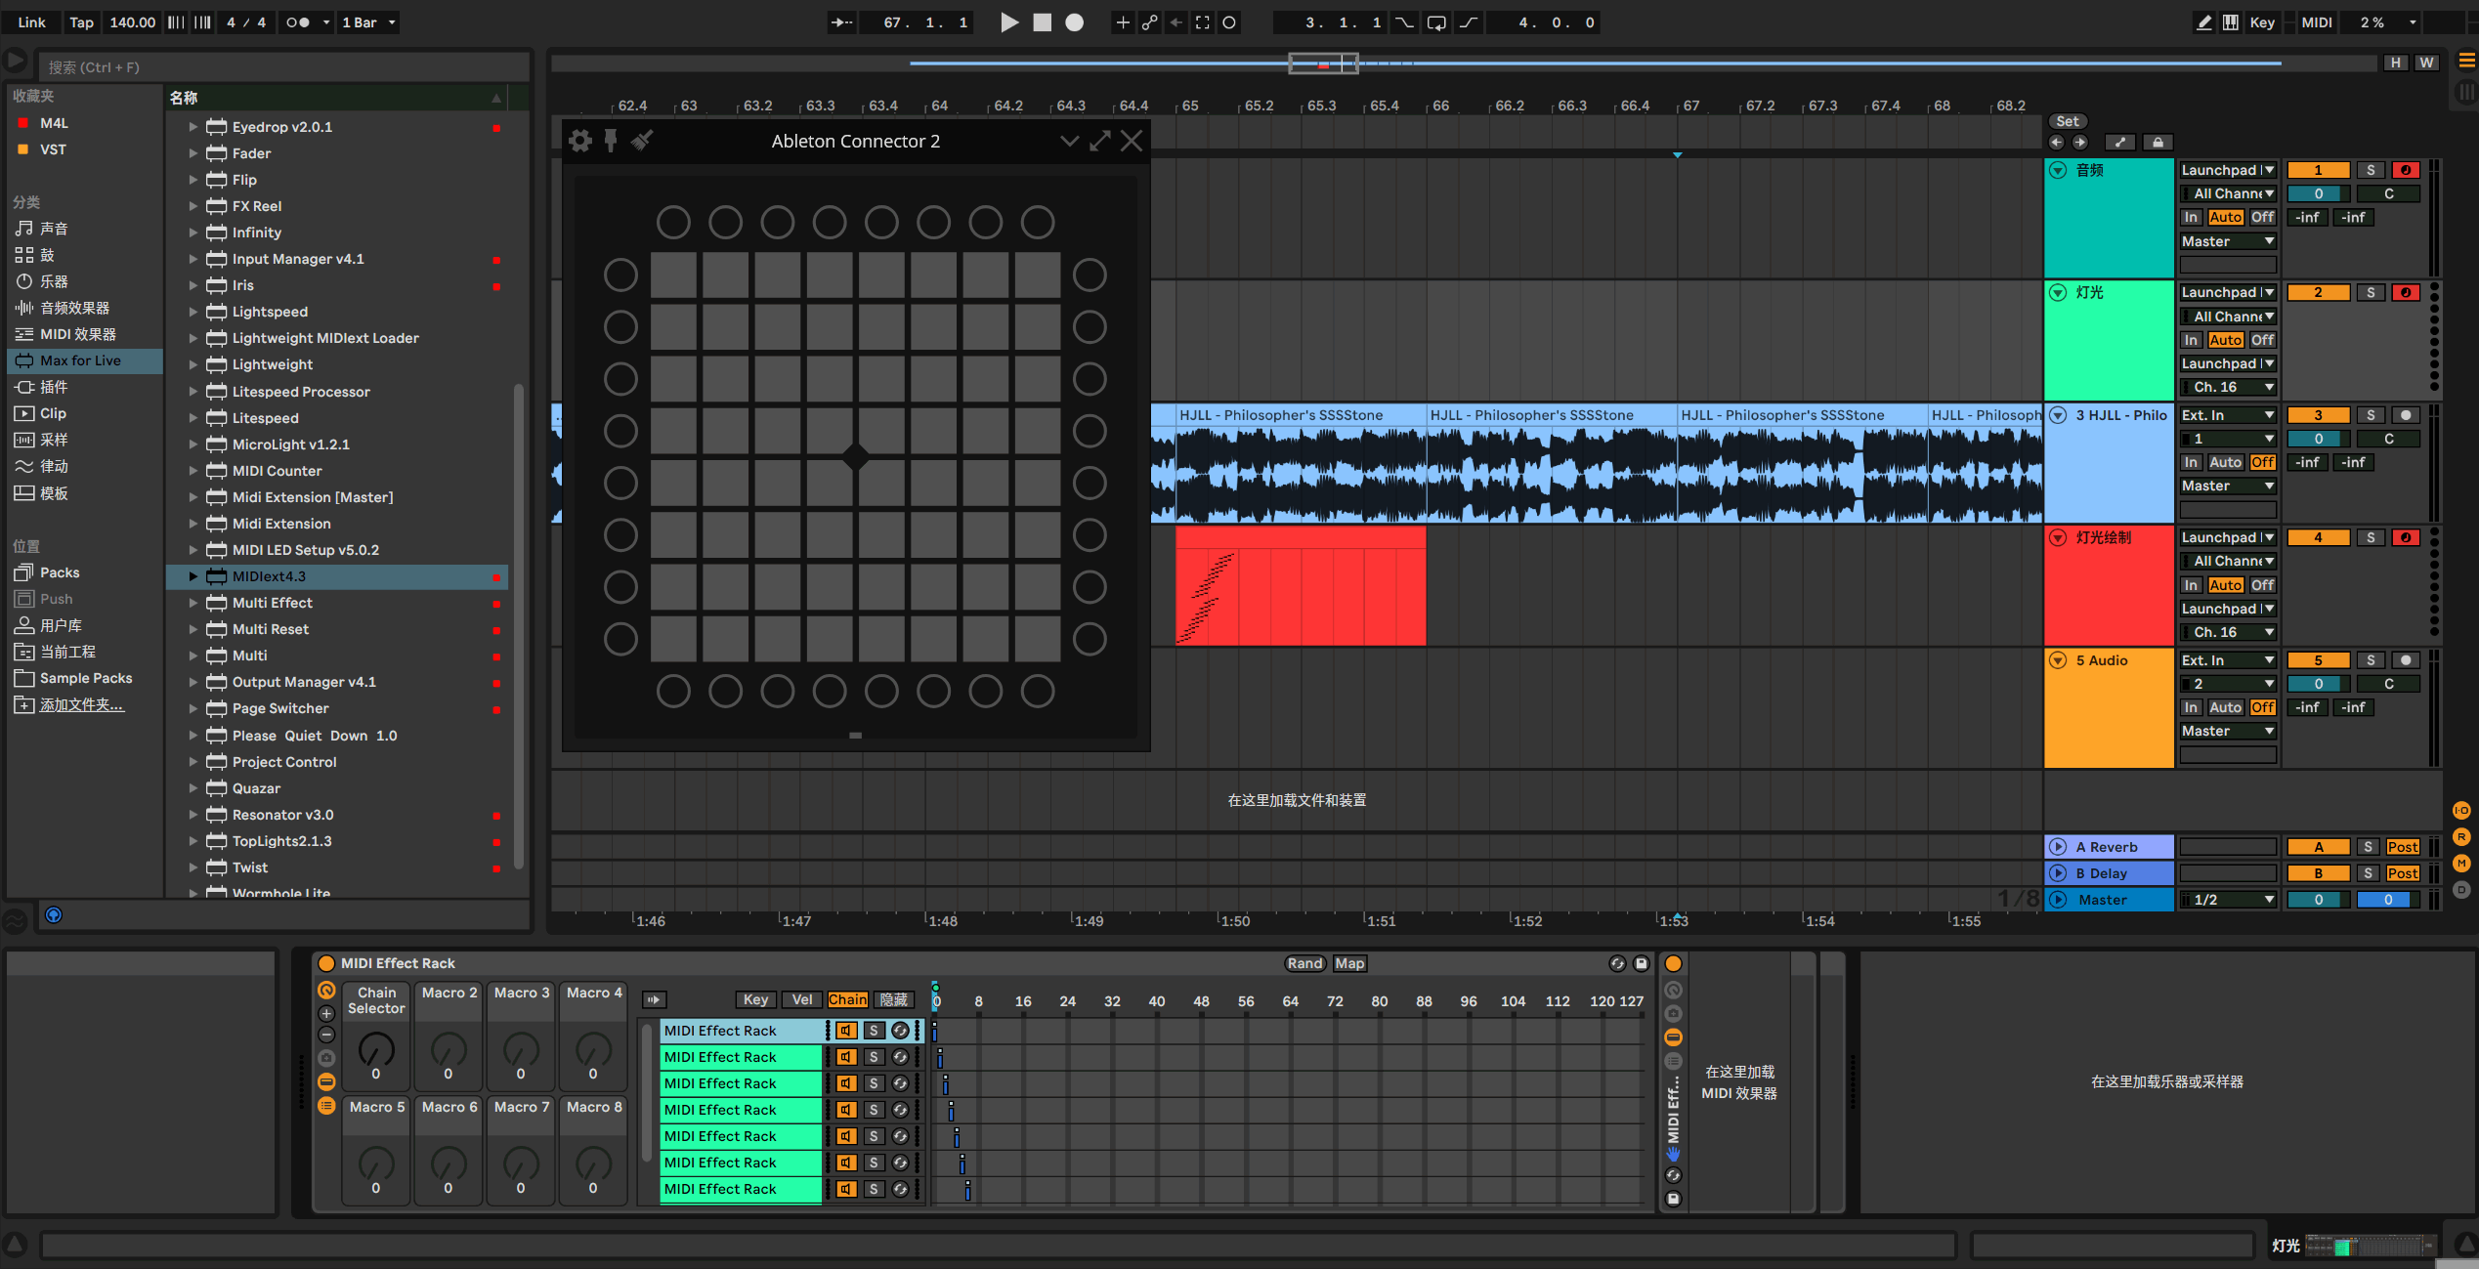Select the Draw Mode pencil icon in transport
Image resolution: width=2479 pixels, height=1269 pixels.
tap(2204, 21)
